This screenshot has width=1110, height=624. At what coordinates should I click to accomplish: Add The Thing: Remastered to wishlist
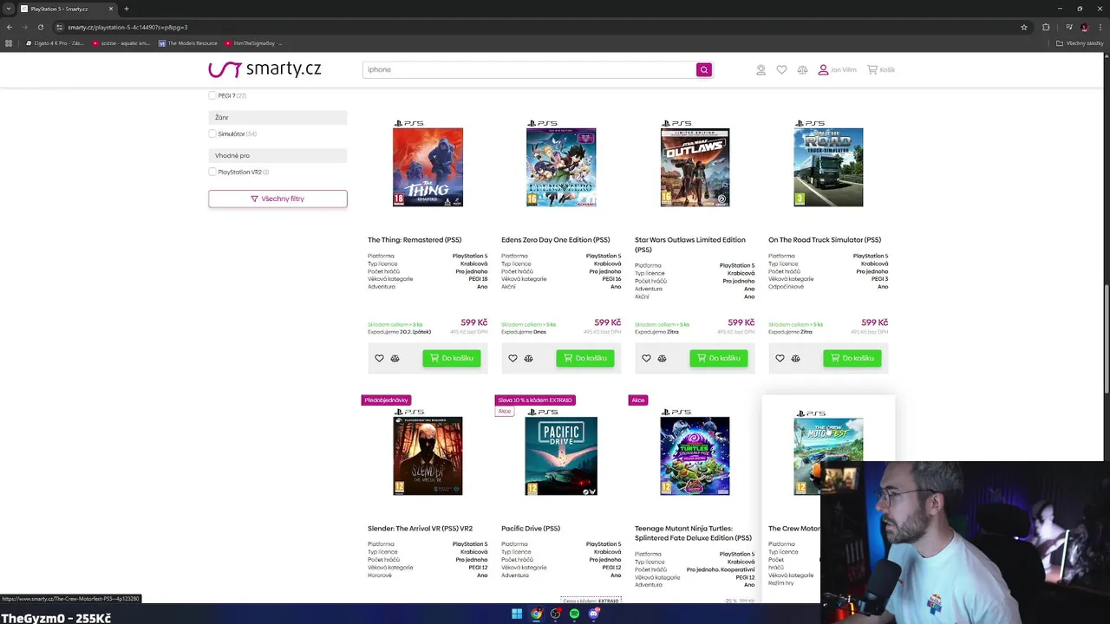coord(379,358)
